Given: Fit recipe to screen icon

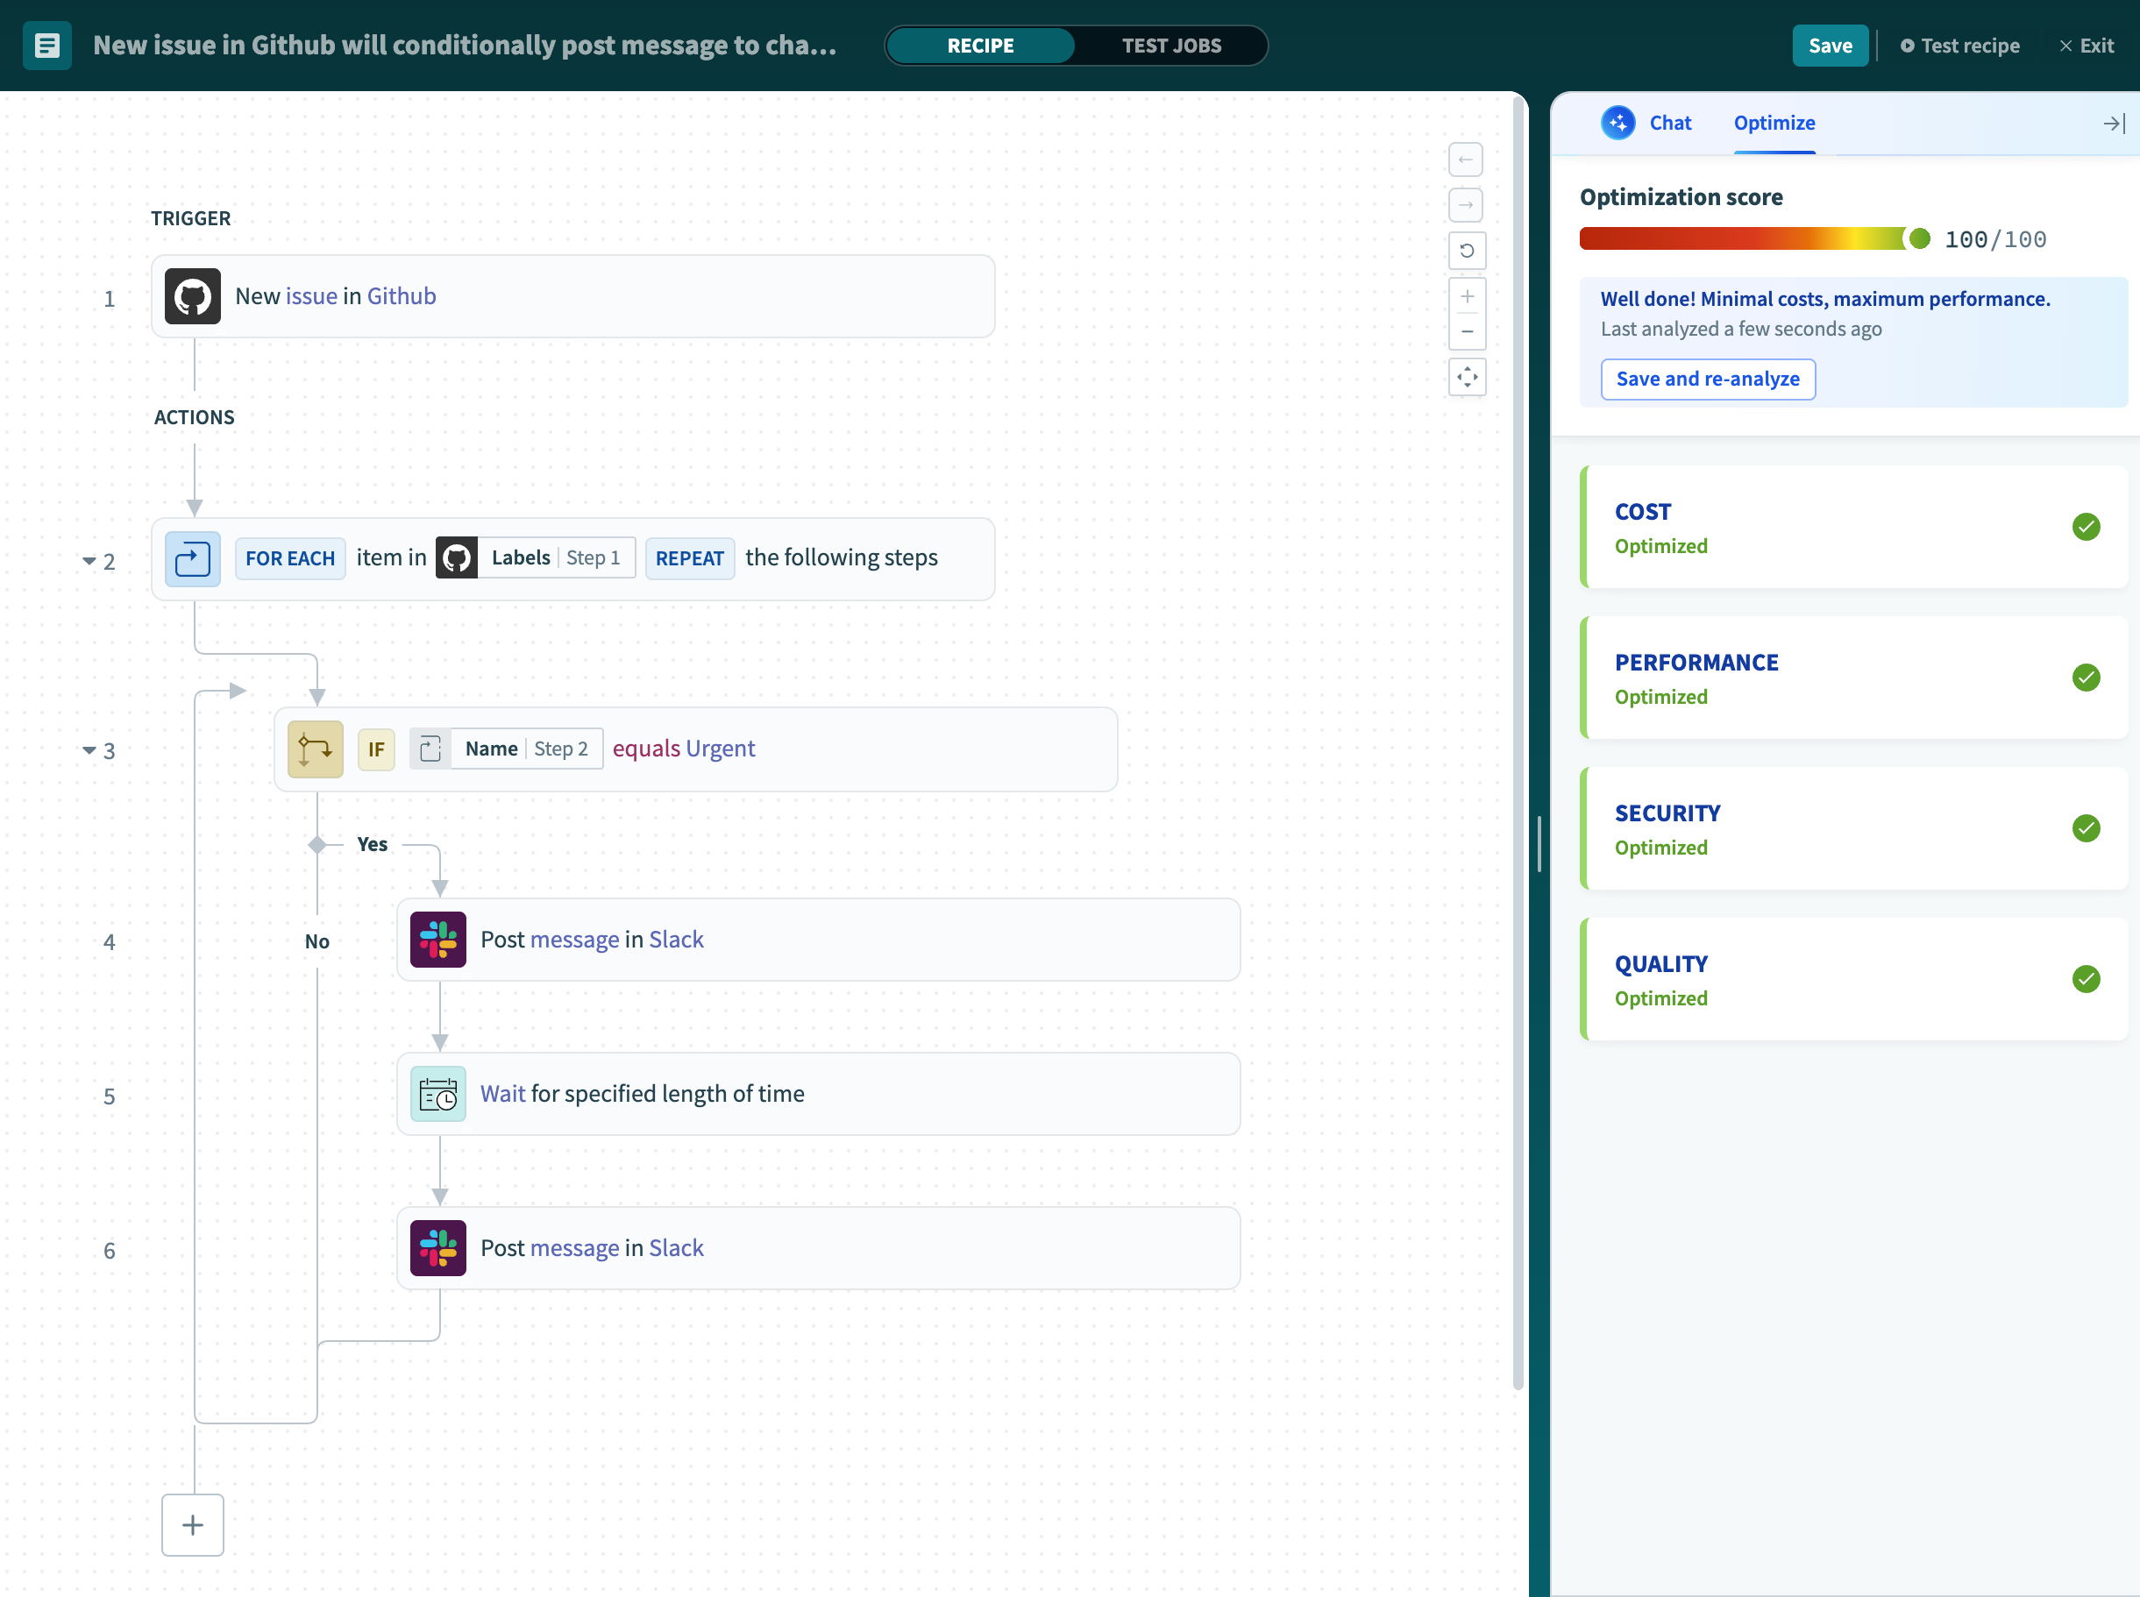Looking at the screenshot, I should point(1466,377).
